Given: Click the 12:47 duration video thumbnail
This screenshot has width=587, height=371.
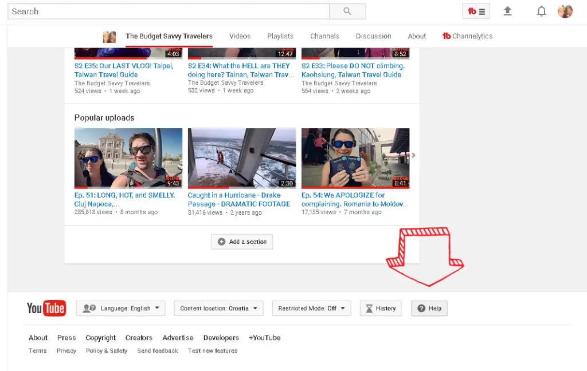Looking at the screenshot, I should (242, 53).
